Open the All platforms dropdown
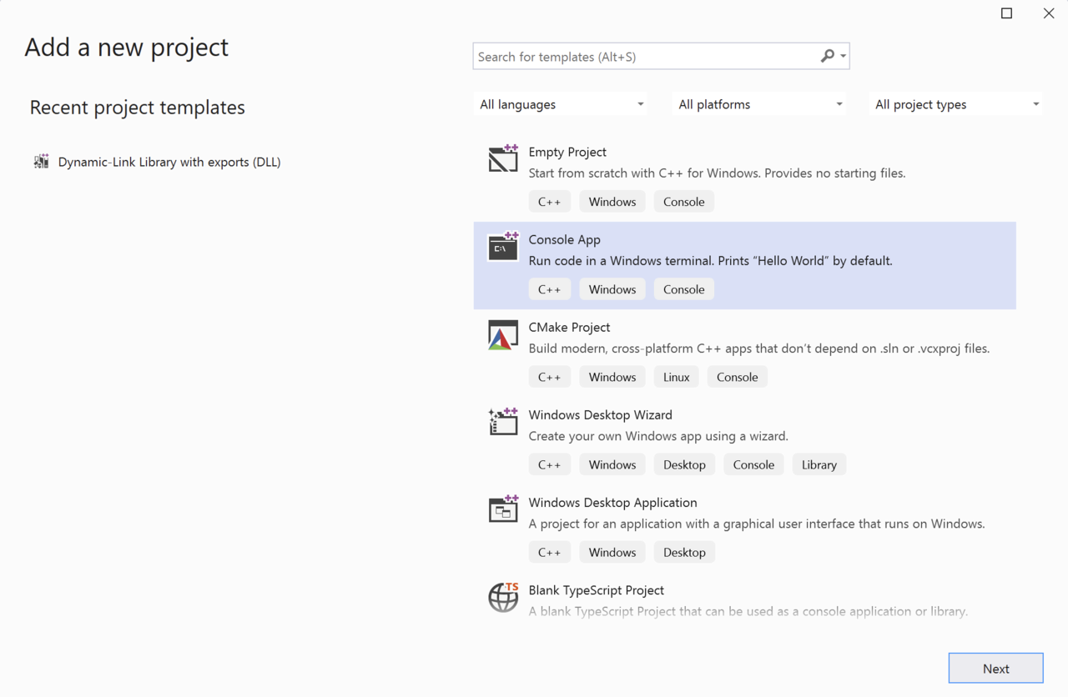Image resolution: width=1068 pixels, height=697 pixels. (758, 103)
